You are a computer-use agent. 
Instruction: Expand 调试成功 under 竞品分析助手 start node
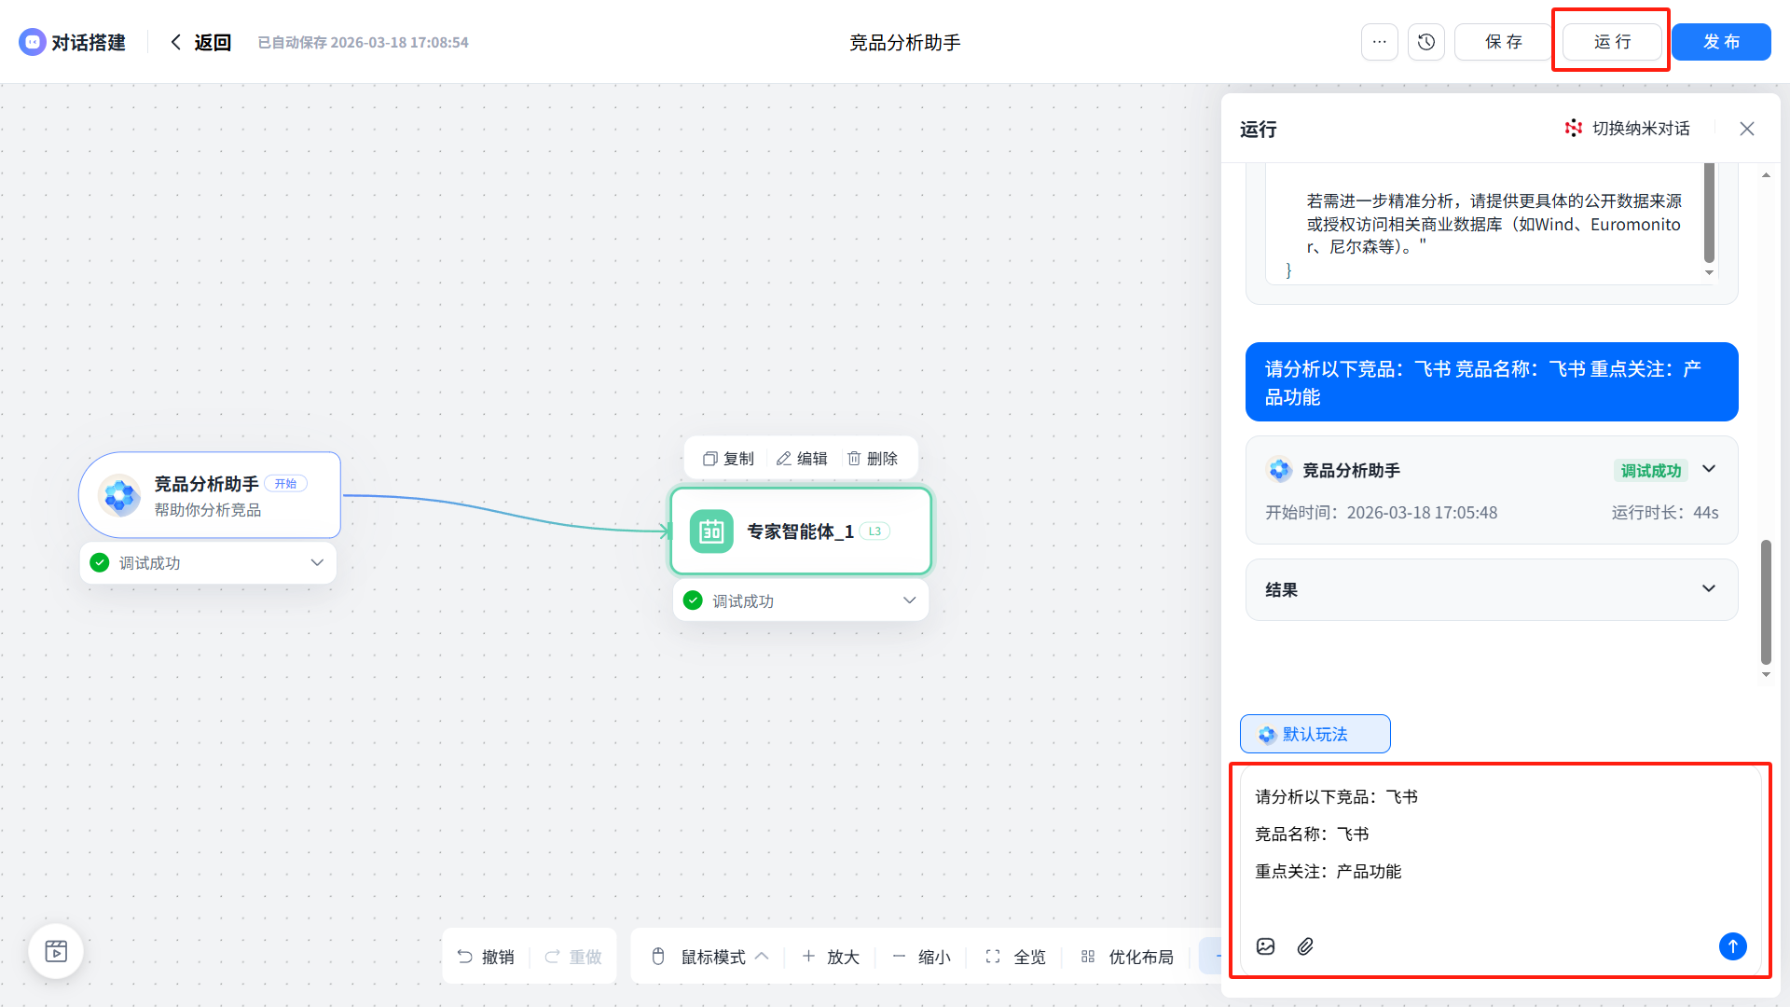[x=316, y=563]
